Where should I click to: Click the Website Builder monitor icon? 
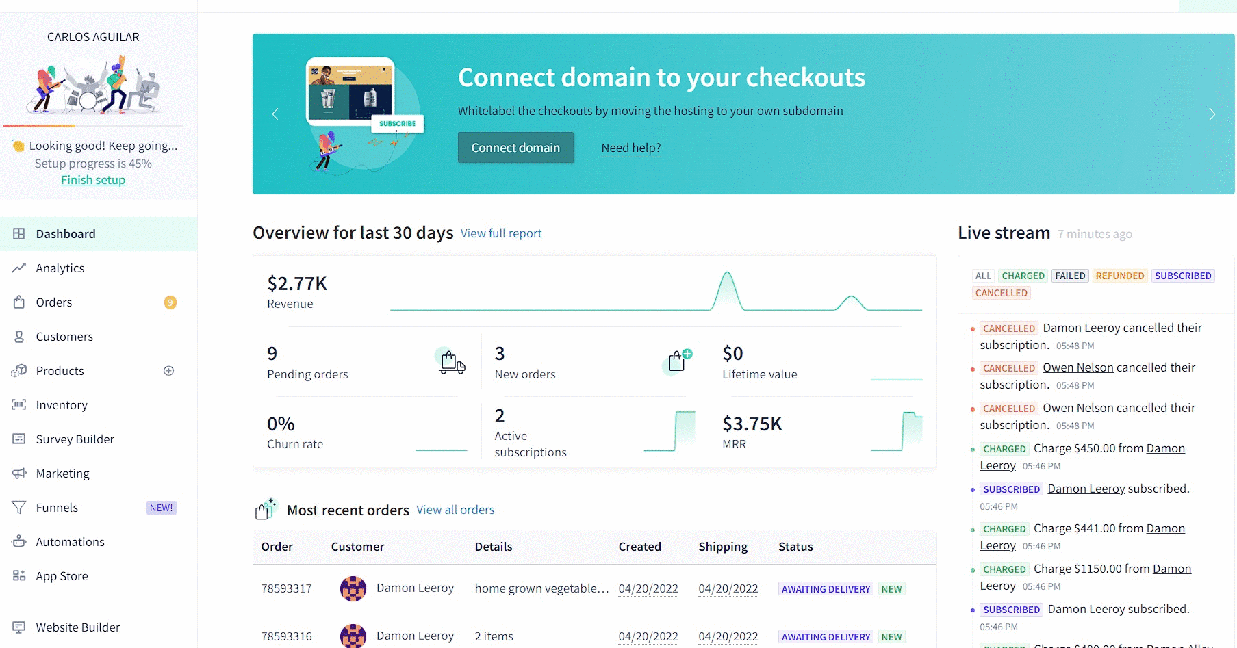click(x=19, y=627)
